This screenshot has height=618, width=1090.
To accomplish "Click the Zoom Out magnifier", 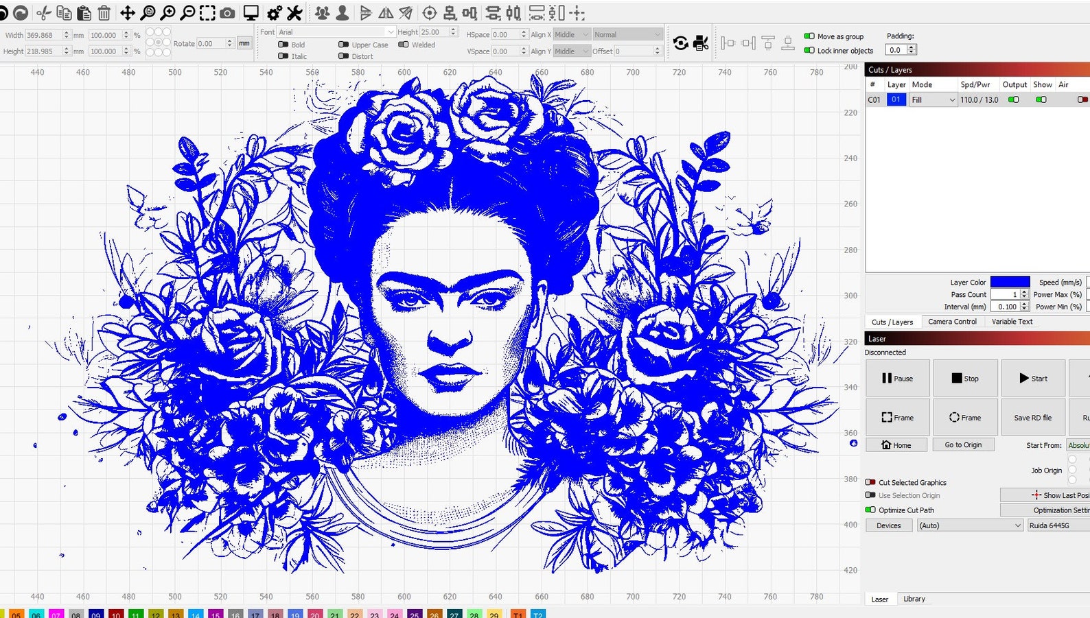I will [187, 12].
